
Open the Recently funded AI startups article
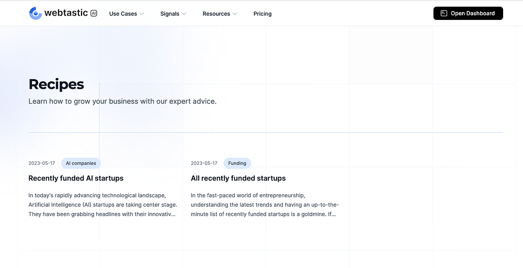click(x=76, y=178)
